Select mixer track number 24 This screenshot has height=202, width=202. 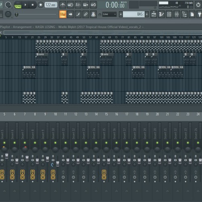198,114
